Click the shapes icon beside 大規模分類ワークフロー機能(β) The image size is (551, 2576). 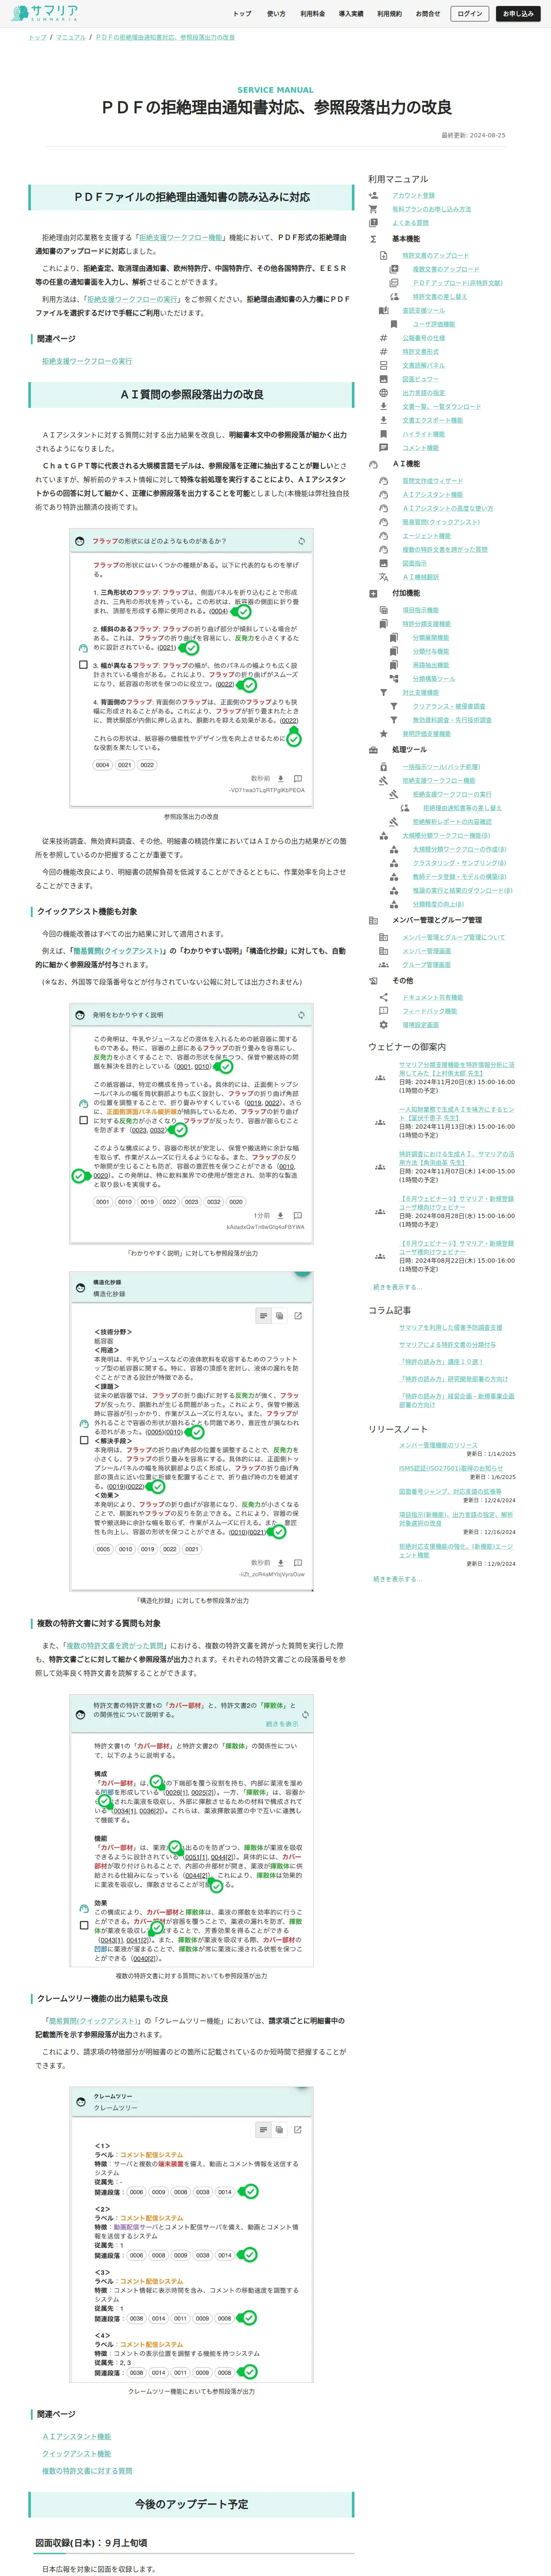point(383,836)
